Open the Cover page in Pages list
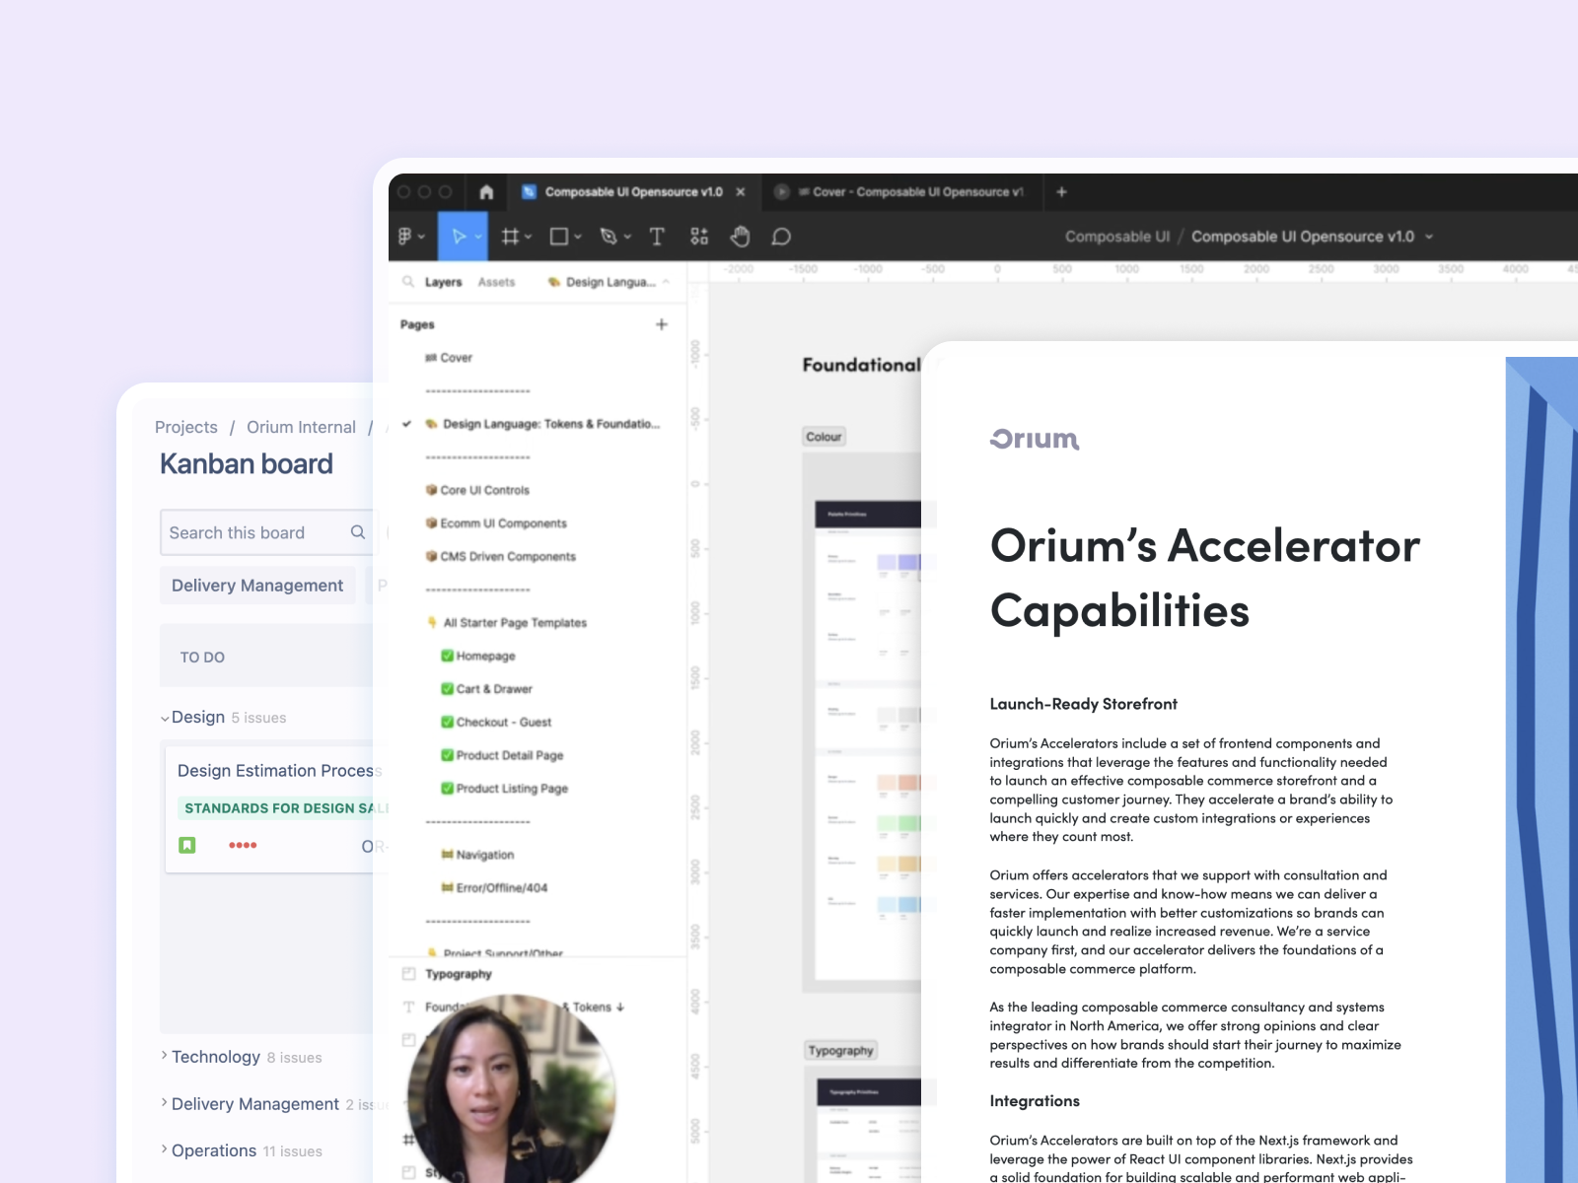The width and height of the screenshot is (1578, 1183). point(449,358)
